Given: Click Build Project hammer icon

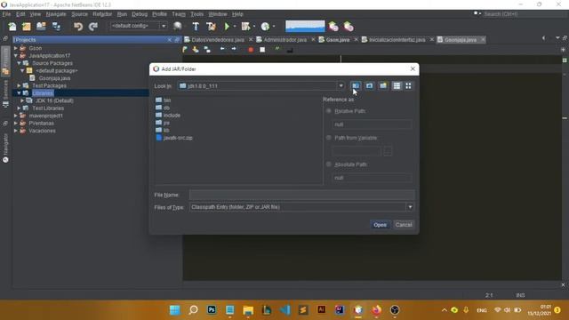Looking at the screenshot, I should [x=196, y=27].
